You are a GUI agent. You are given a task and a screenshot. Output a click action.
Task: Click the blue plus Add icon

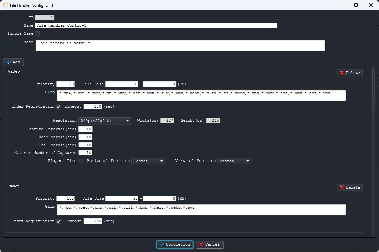(x=9, y=62)
